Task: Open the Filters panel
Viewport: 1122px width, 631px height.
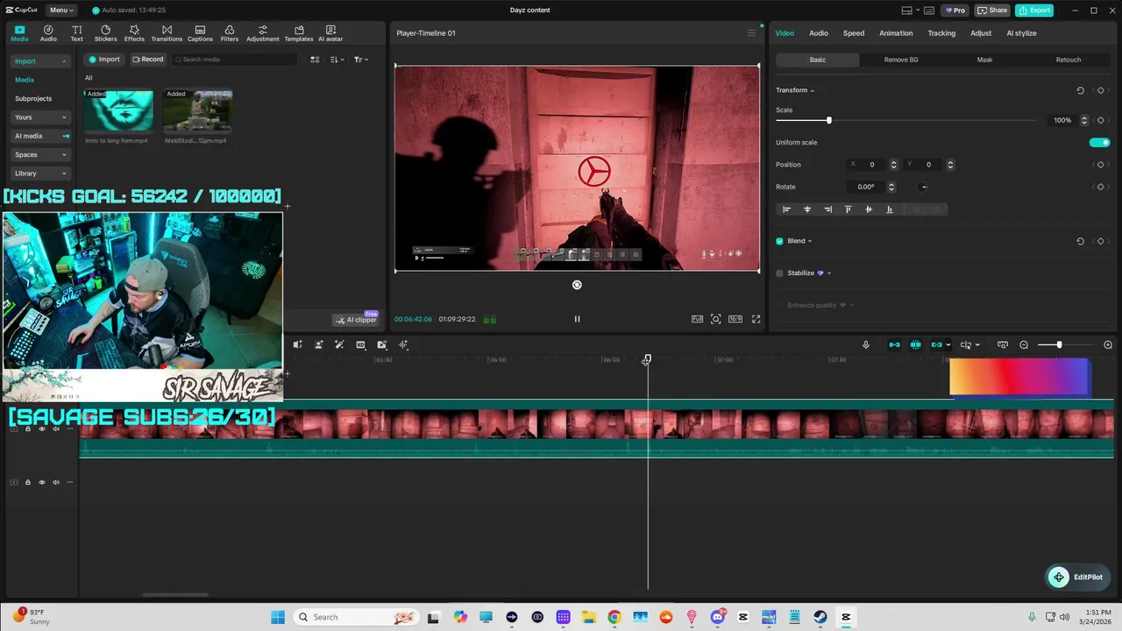Action: click(x=230, y=33)
